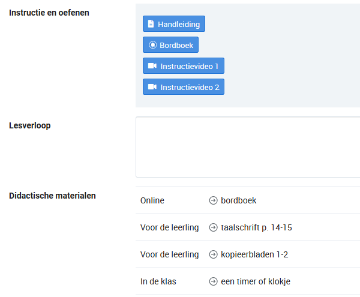Open kopieerbladen 1-2 link
This screenshot has width=360, height=297.
coord(254,254)
